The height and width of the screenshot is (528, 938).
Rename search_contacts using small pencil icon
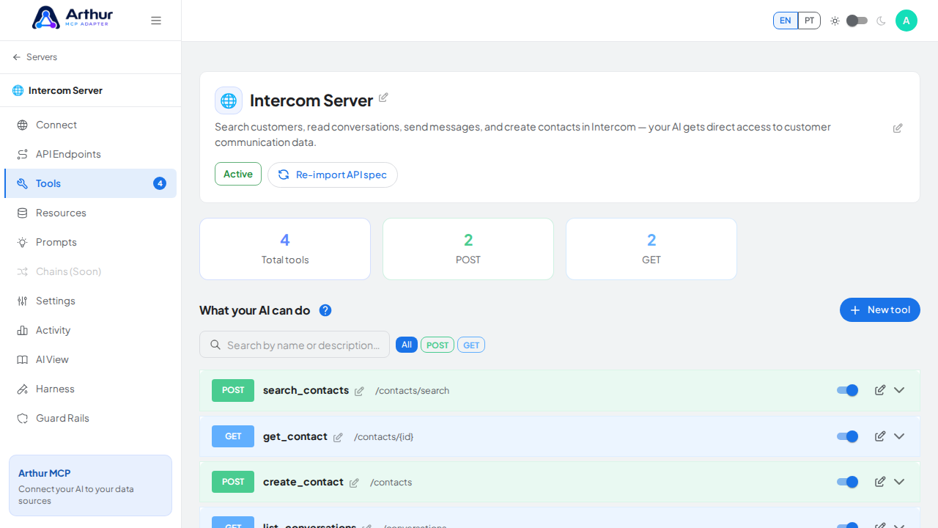[359, 392]
